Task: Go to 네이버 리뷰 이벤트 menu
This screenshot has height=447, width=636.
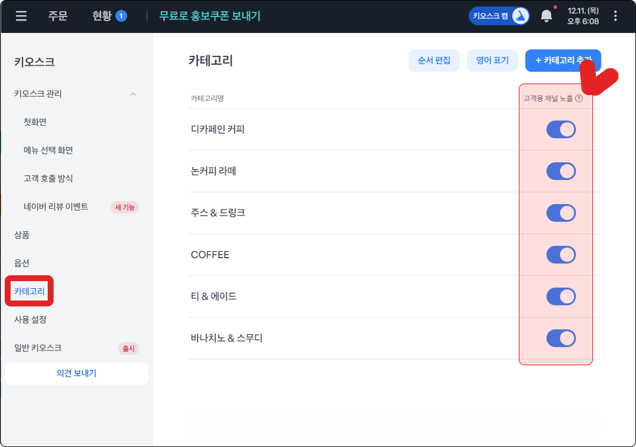Action: 56,206
